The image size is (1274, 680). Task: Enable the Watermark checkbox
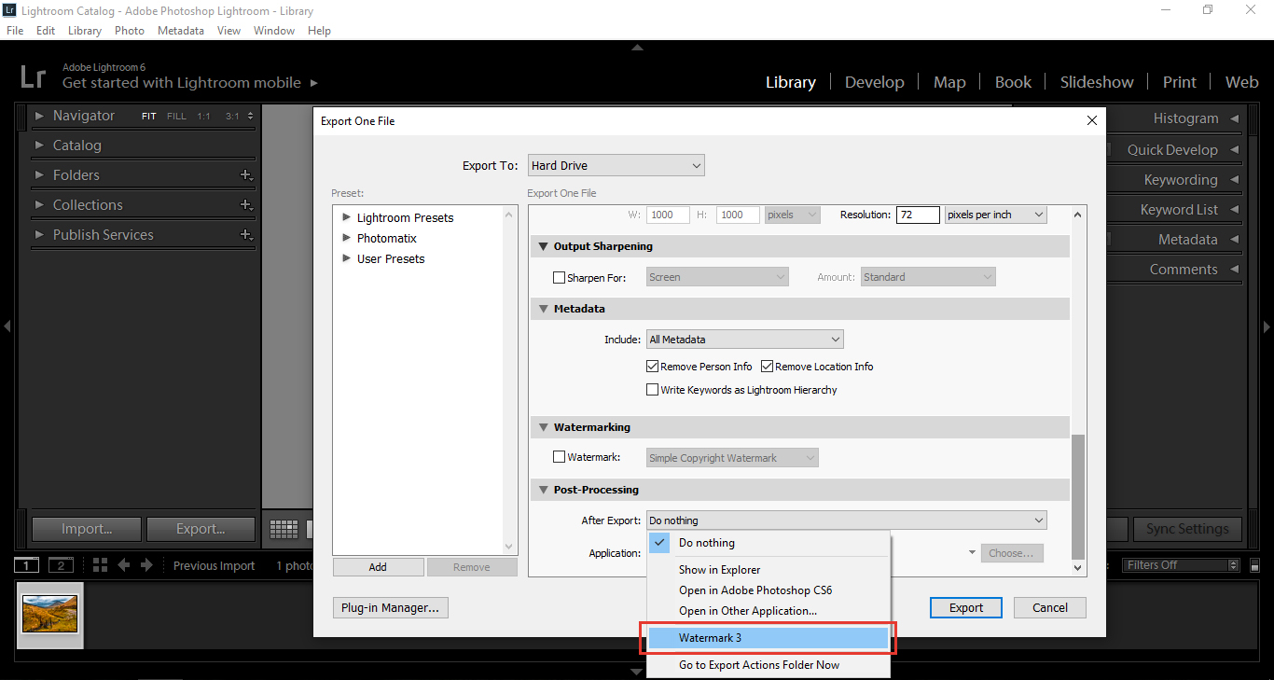pyautogui.click(x=560, y=457)
